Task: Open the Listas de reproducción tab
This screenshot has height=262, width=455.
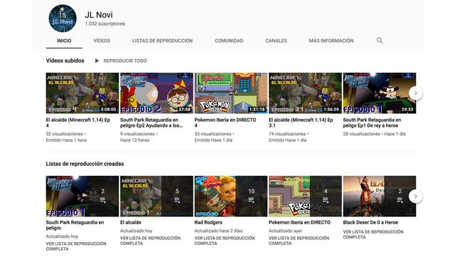Action: 163,41
